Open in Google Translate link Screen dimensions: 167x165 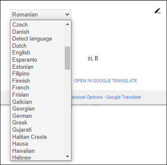pos(106,81)
